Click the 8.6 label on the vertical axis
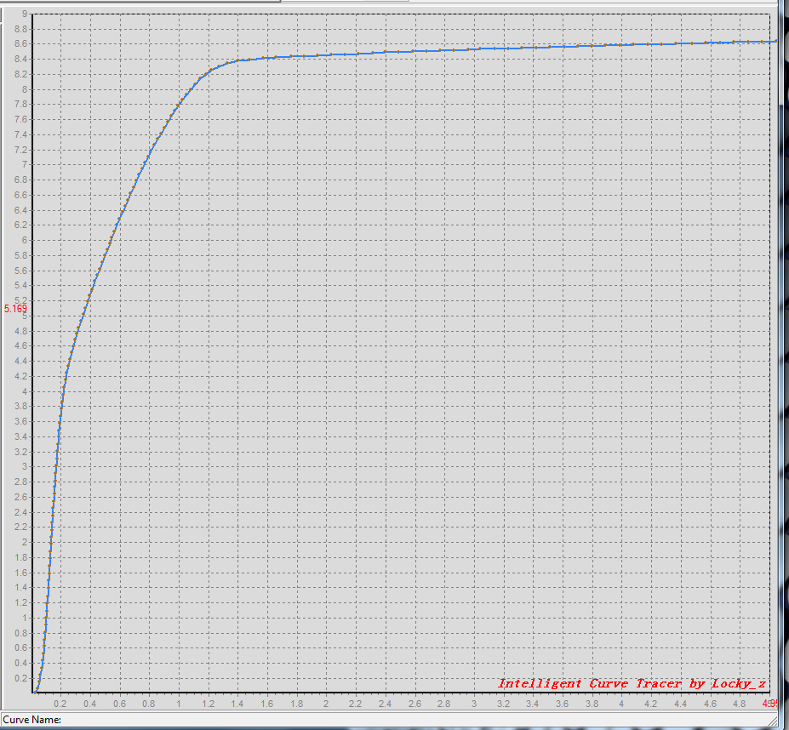This screenshot has width=789, height=730. [20, 43]
